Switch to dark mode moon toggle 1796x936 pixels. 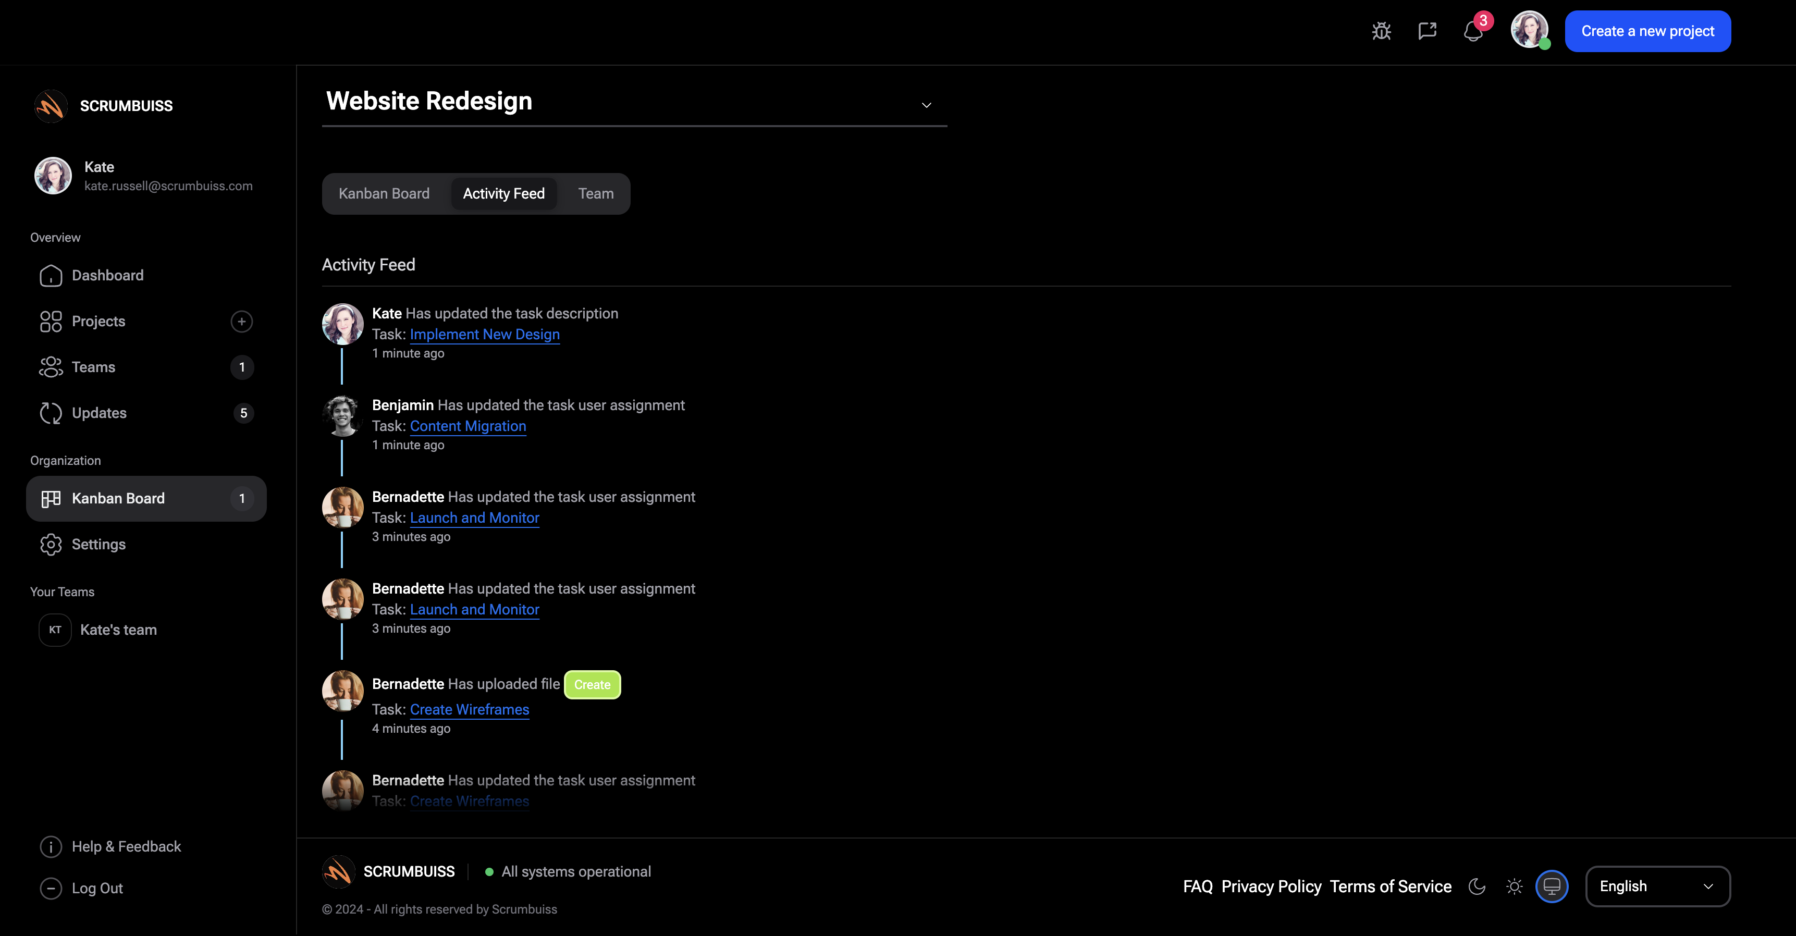coord(1477,886)
